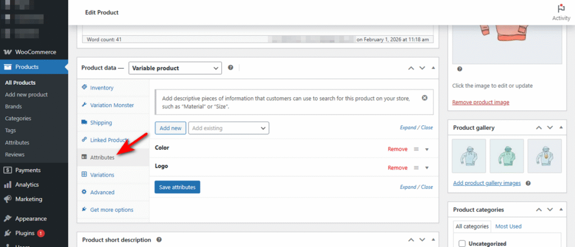Collapse the Product gallery panel toggle
The width and height of the screenshot is (575, 247).
tap(561, 127)
